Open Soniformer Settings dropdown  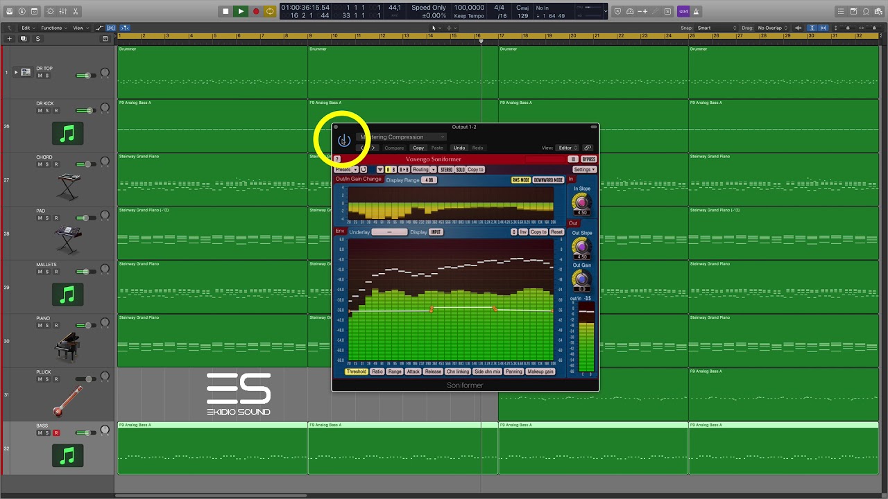click(x=583, y=170)
